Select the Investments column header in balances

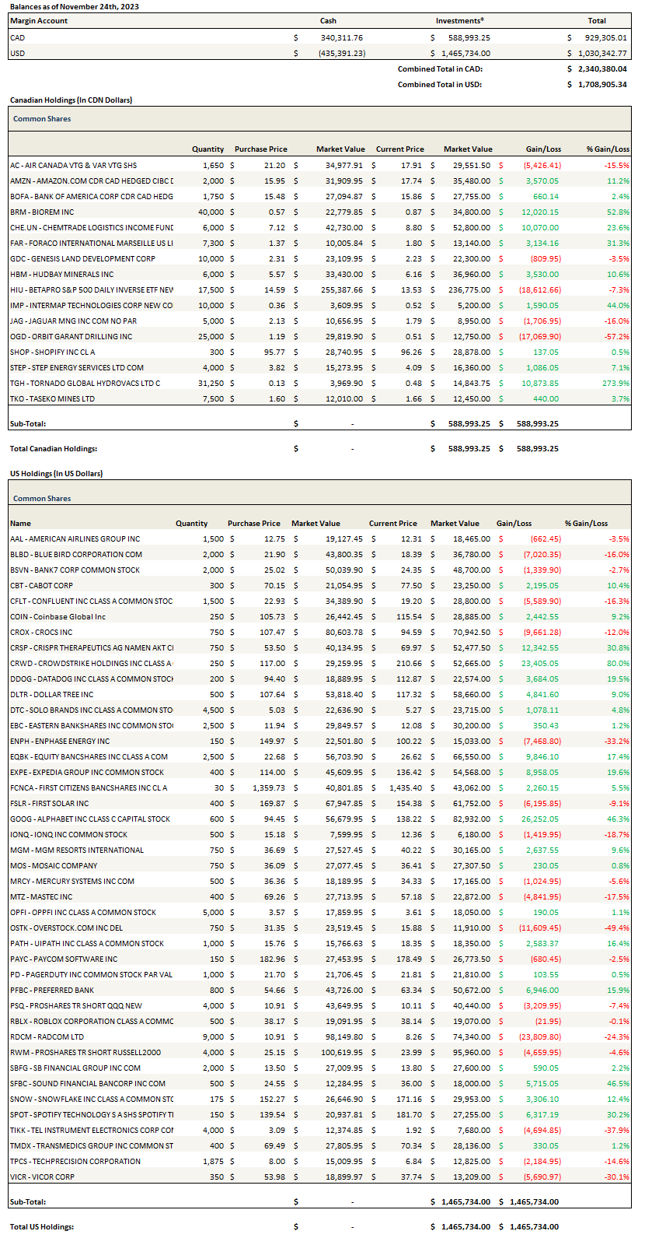click(x=460, y=21)
